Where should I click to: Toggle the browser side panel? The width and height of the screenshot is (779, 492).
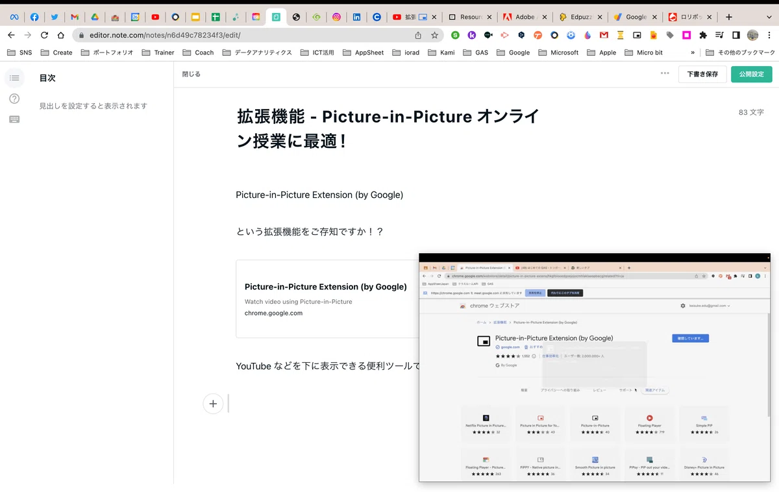coord(736,35)
